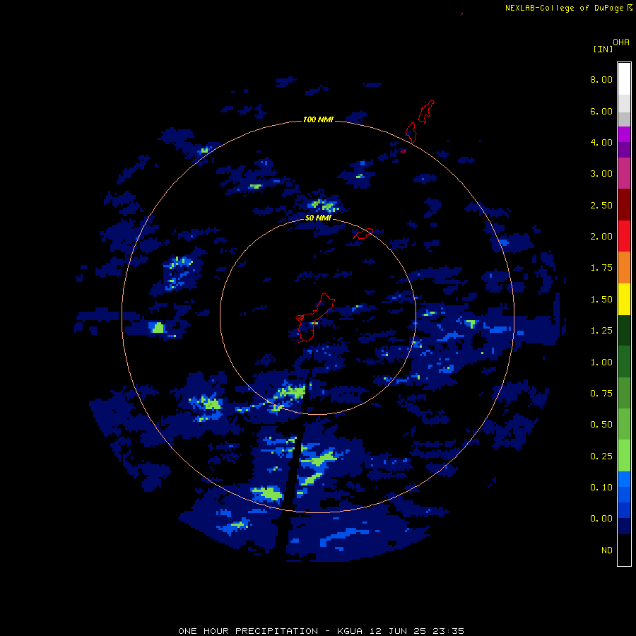The width and height of the screenshot is (636, 636).
Task: Select the white swatch atop the legend
Action: click(624, 79)
